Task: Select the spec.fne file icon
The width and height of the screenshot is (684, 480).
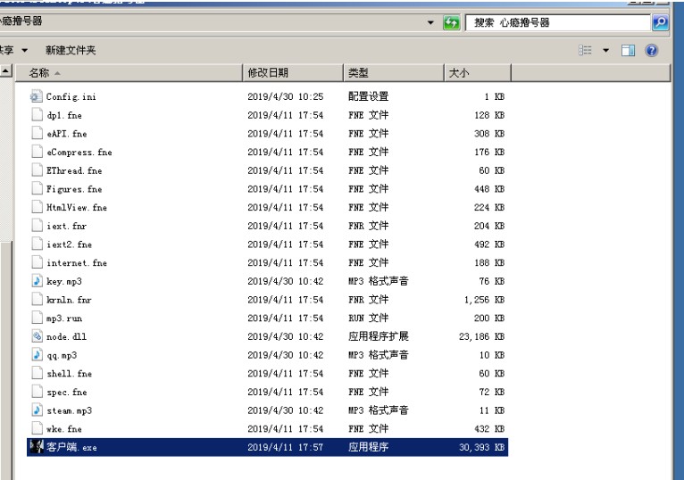Action: pos(38,392)
